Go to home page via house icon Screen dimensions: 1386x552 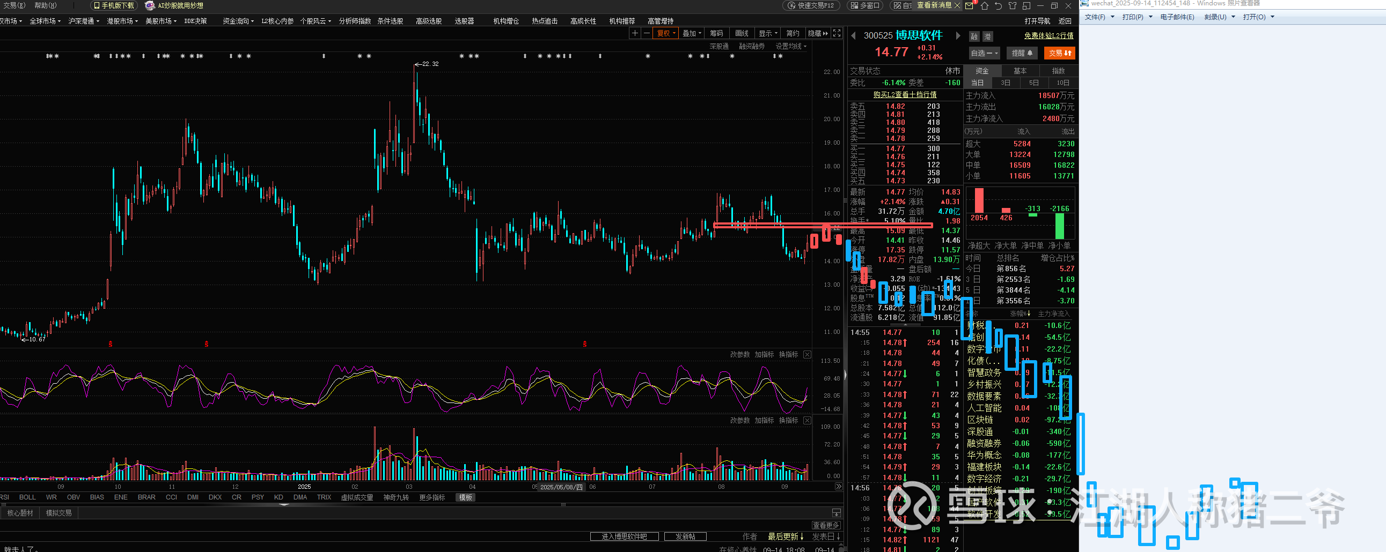tap(985, 6)
